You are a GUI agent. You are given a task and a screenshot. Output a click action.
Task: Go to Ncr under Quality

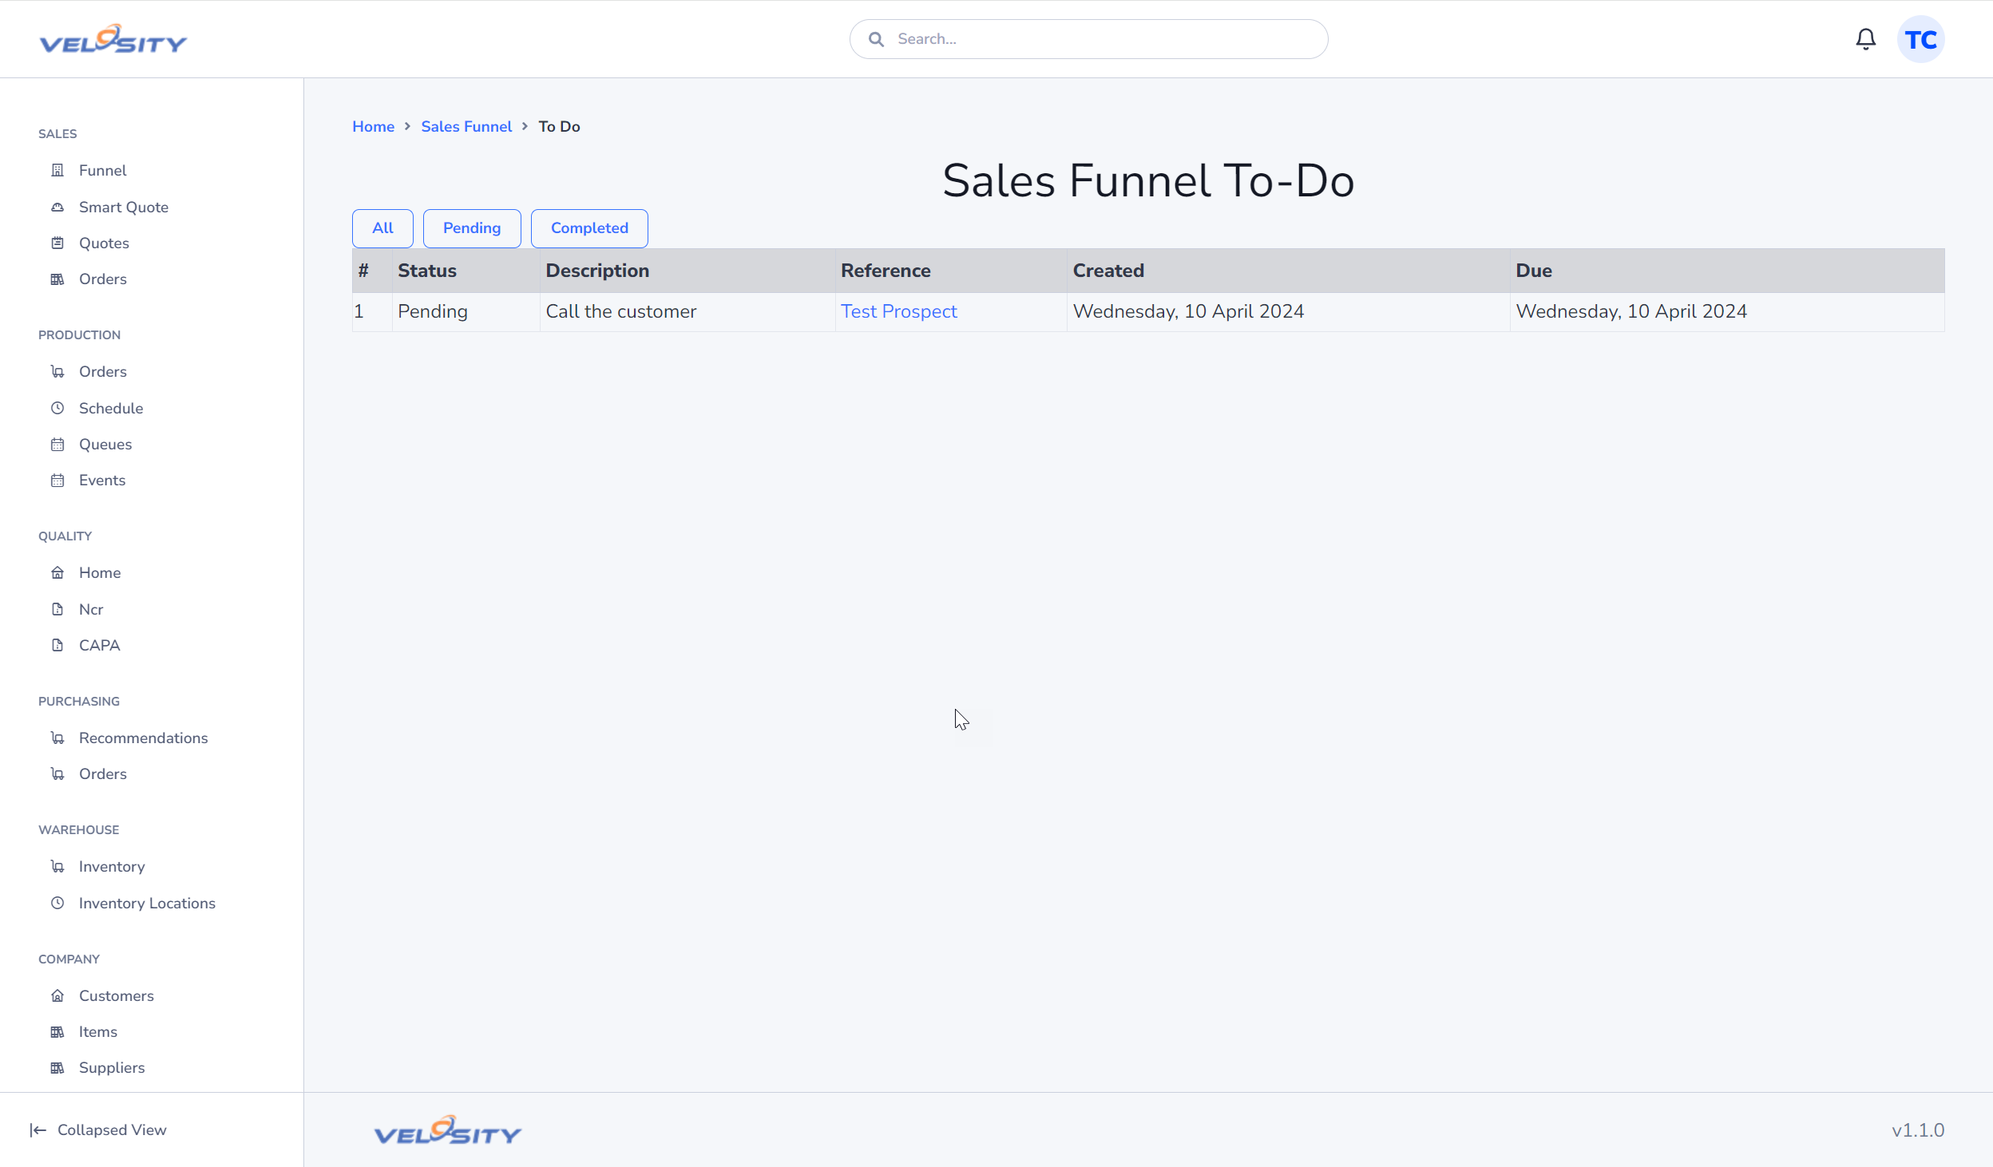pos(91,609)
